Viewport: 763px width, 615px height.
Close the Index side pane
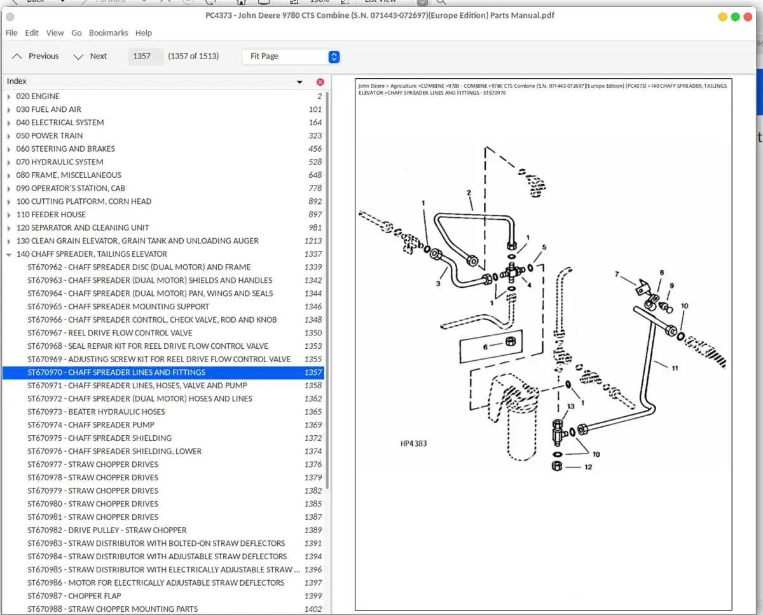[320, 82]
